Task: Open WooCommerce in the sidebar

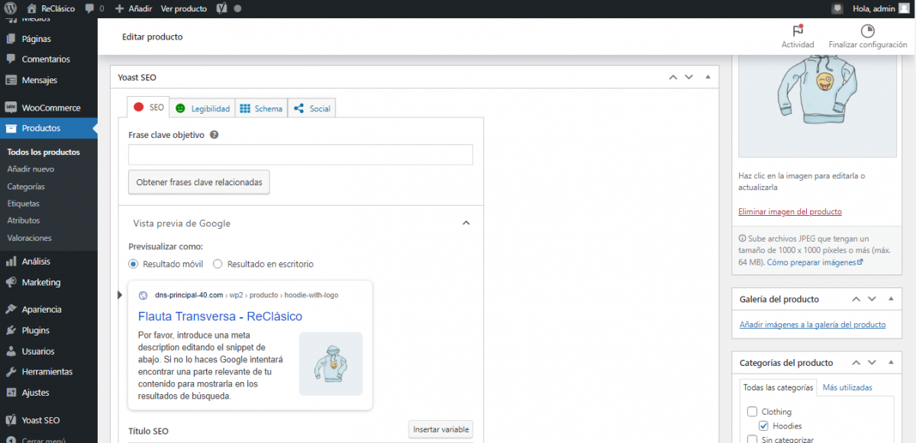Action: tap(50, 108)
